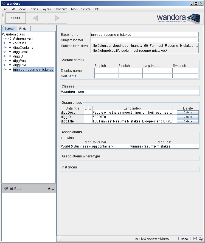Open the Layers menu

(x=46, y=9)
